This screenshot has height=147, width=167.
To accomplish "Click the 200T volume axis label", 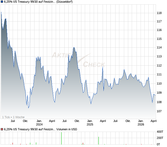I will pos(160,138).
